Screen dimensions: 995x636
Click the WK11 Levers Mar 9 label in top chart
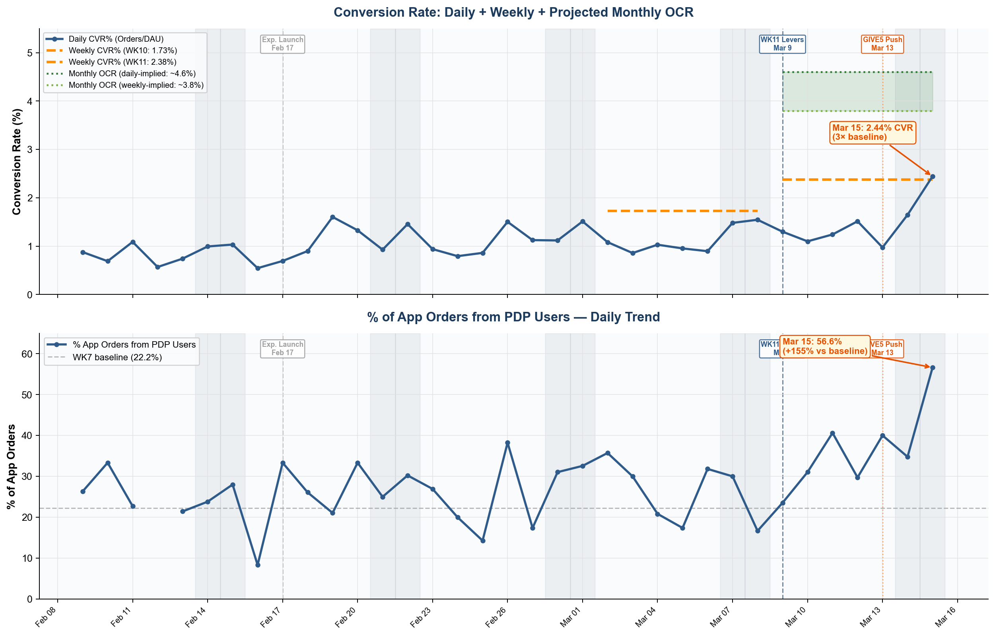pos(782,44)
